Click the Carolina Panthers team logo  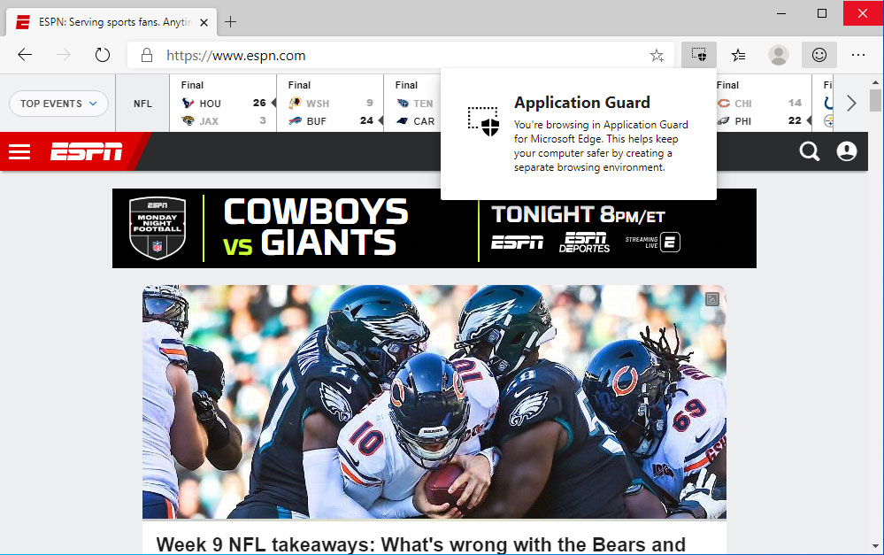coord(402,120)
